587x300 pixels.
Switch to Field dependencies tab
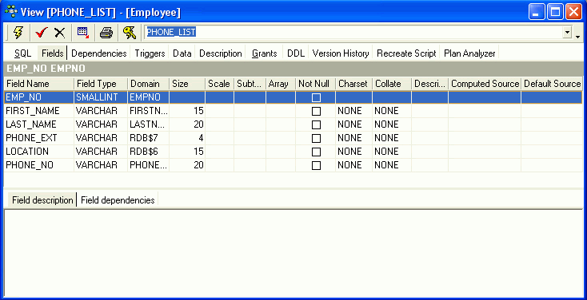pos(118,200)
